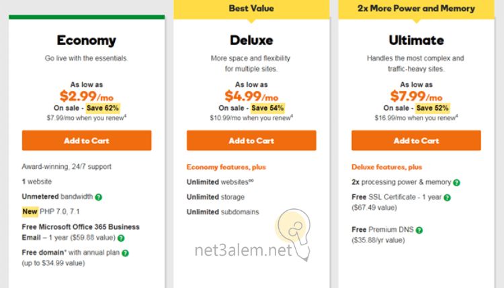Click the Ultimate plan title
Viewport: 504px width, 288px height.
416,40
